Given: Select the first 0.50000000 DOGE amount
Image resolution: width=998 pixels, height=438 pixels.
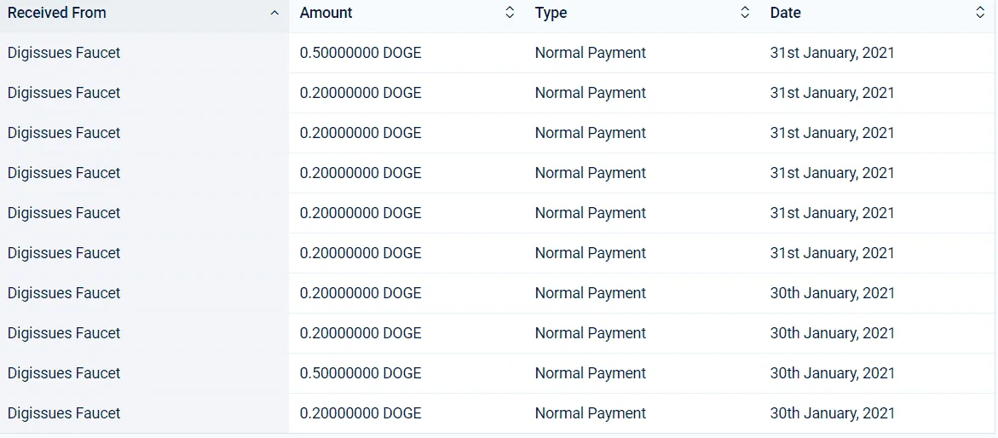Looking at the screenshot, I should coord(361,53).
